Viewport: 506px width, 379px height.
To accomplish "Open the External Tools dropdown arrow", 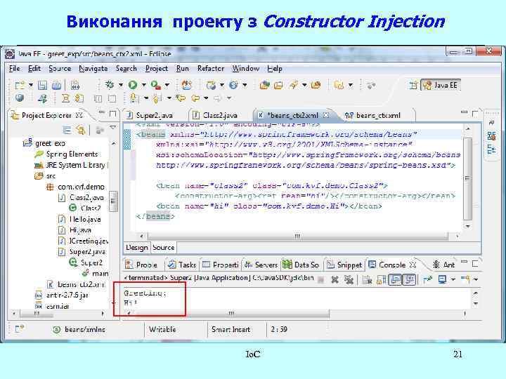I will (x=167, y=85).
